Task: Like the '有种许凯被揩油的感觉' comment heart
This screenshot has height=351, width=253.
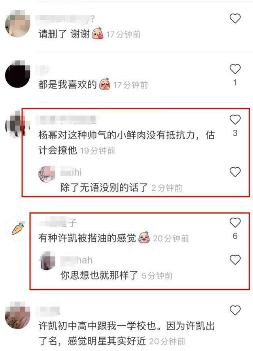Action: click(235, 222)
